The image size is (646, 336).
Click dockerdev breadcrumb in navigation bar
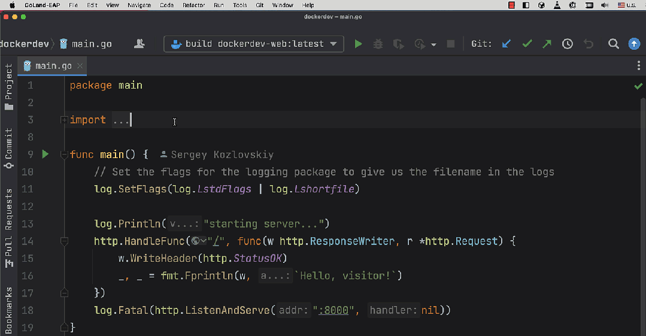25,44
